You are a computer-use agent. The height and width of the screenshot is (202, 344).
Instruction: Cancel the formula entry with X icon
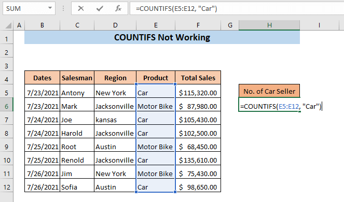pos(81,8)
